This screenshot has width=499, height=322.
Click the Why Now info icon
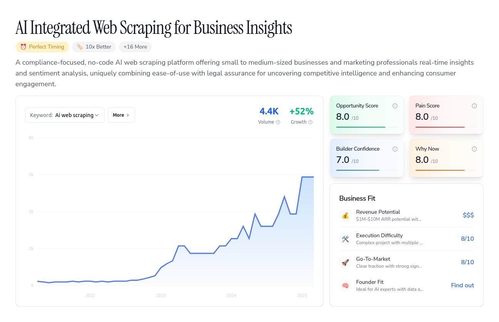(x=474, y=149)
